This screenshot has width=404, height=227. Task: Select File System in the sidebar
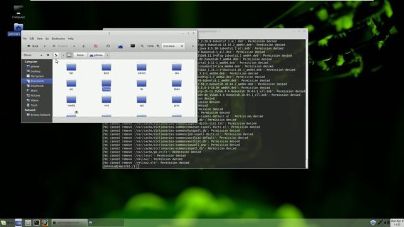coord(37,76)
